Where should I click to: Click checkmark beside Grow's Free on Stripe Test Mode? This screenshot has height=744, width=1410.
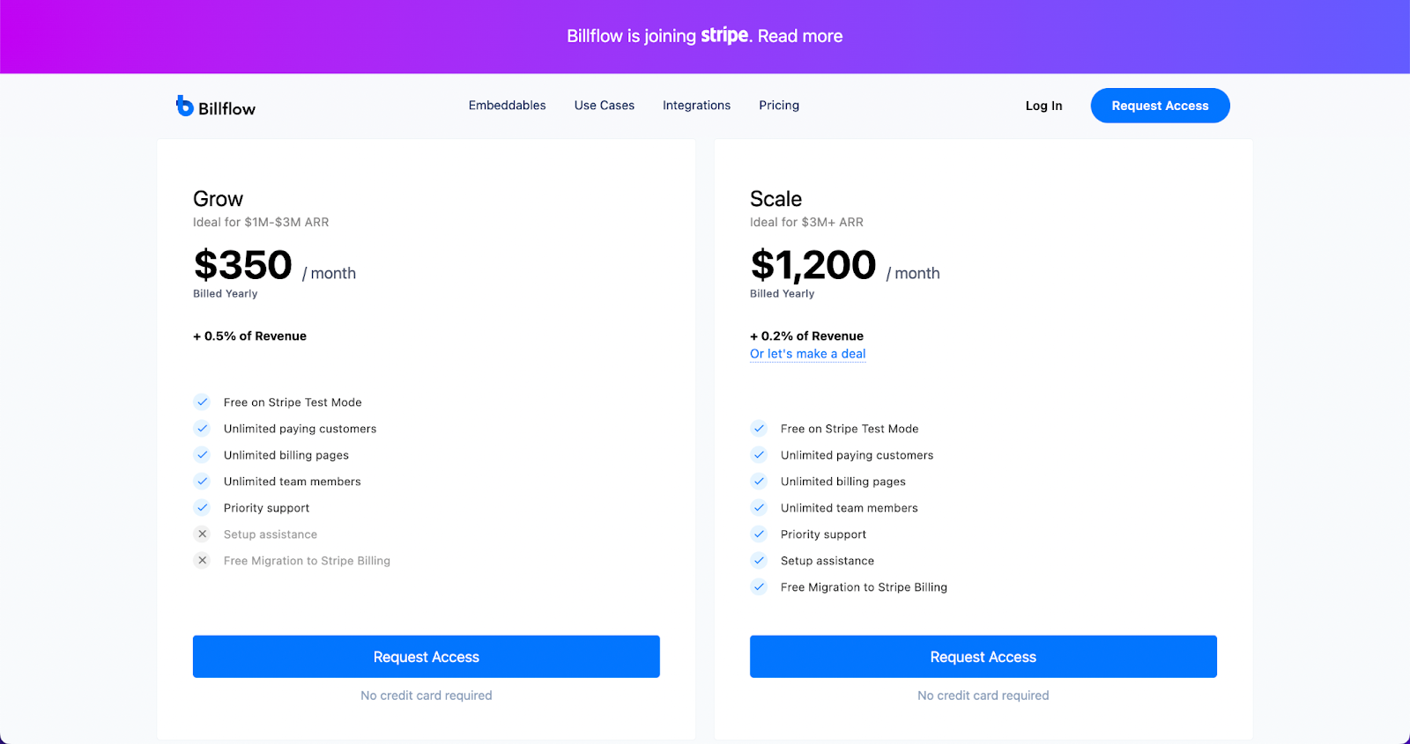tap(202, 402)
